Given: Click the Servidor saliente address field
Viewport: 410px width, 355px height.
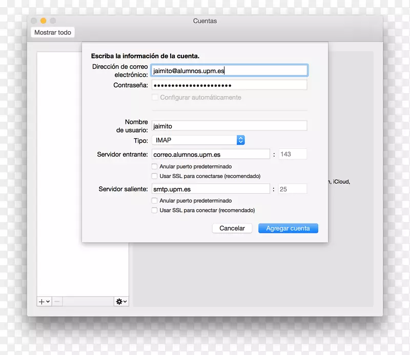Looking at the screenshot, I should [211, 189].
